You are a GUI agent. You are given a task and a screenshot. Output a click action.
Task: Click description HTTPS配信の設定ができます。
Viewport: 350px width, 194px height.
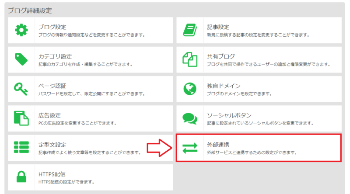click(x=66, y=182)
